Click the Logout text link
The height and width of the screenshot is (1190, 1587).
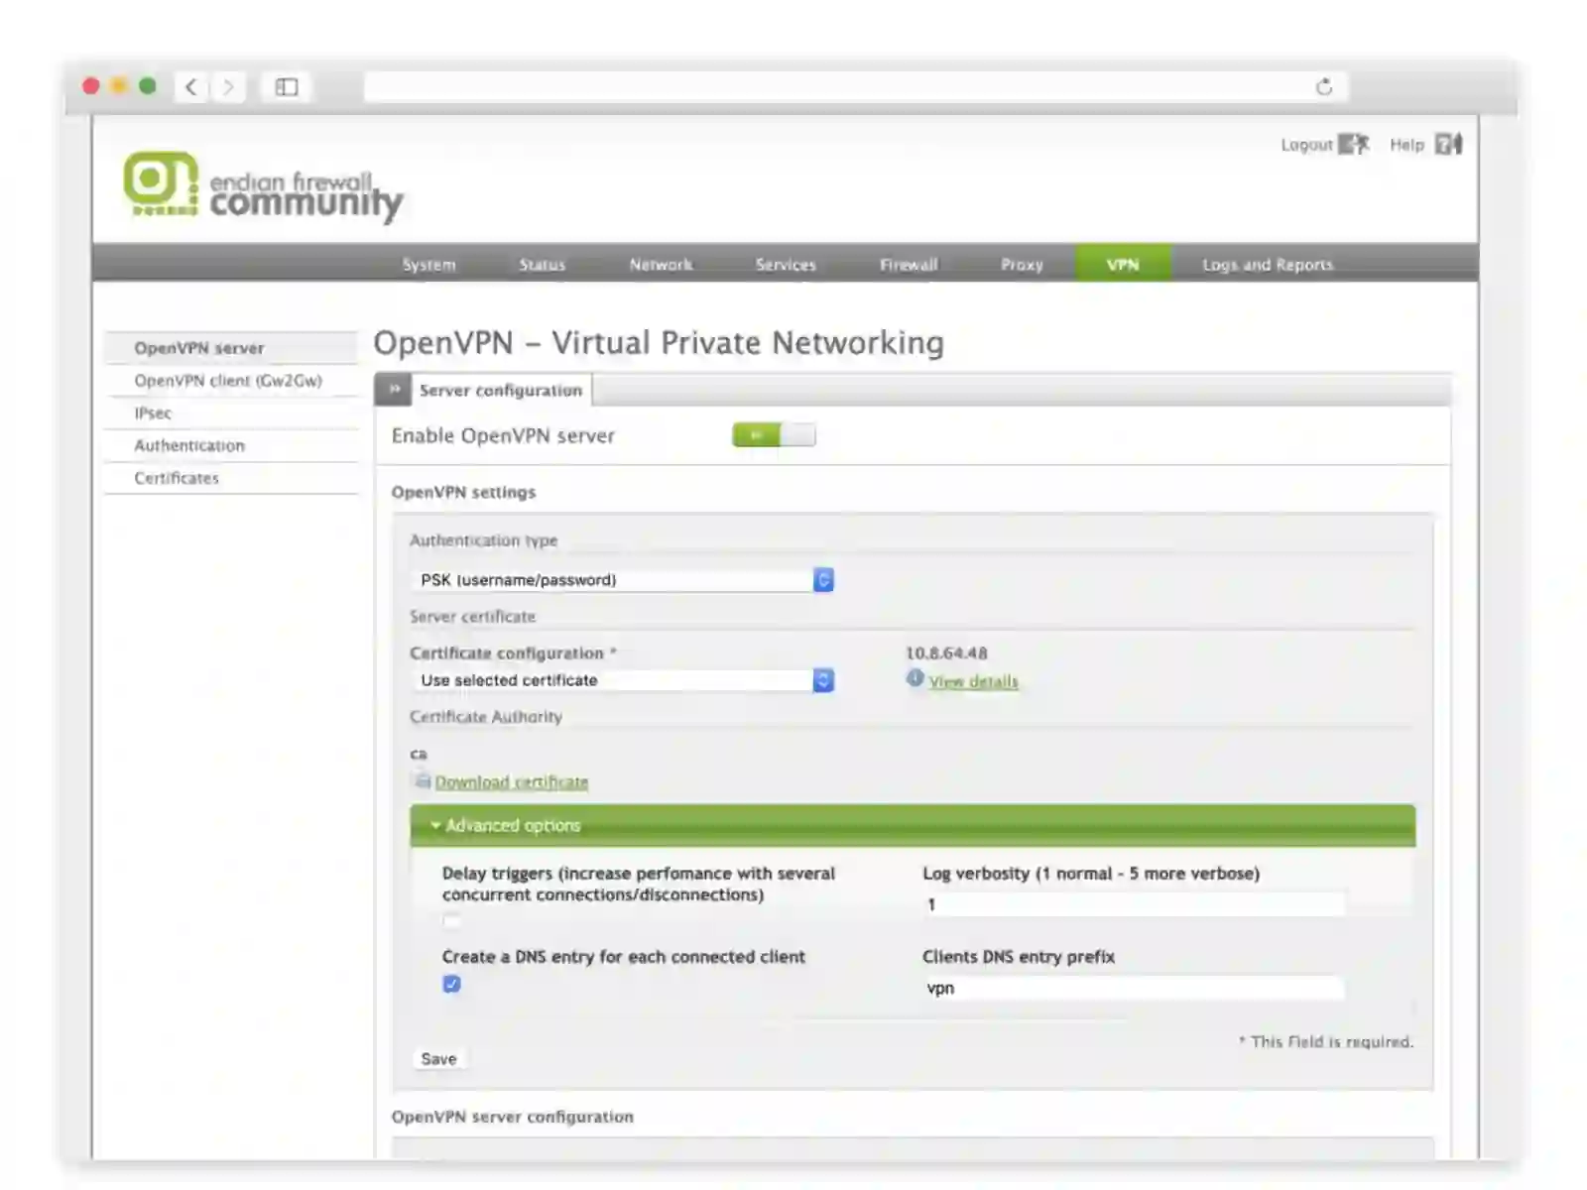[x=1306, y=145]
